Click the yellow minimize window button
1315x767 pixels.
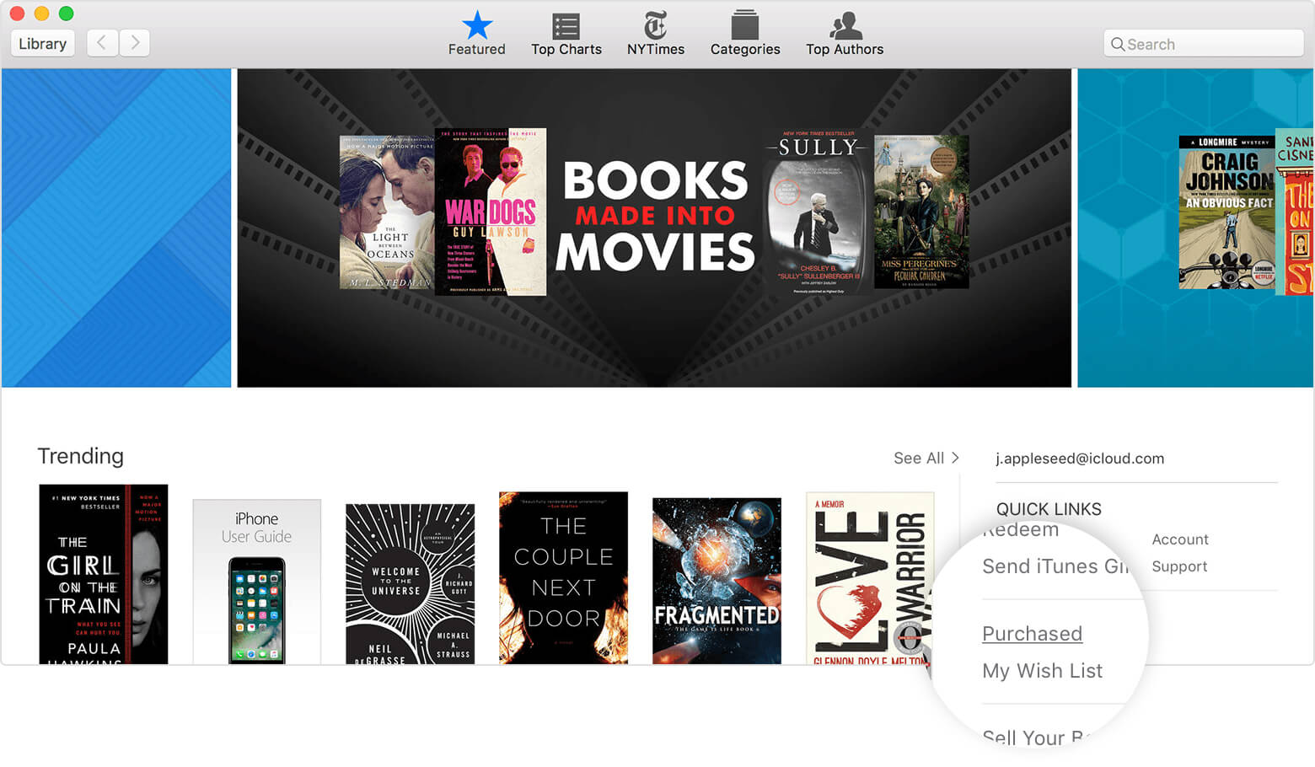[x=41, y=13]
